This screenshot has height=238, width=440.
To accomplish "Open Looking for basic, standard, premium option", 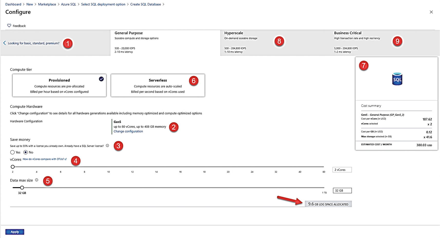I will click(34, 43).
